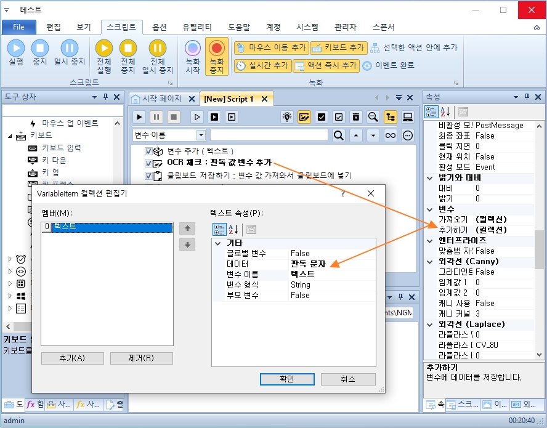Open the 유틸리티 ribbon tab
Viewport: 547px width, 428px height.
[x=197, y=27]
